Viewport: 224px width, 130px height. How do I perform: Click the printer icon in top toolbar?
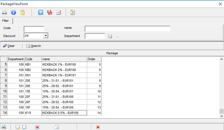tap(4, 12)
